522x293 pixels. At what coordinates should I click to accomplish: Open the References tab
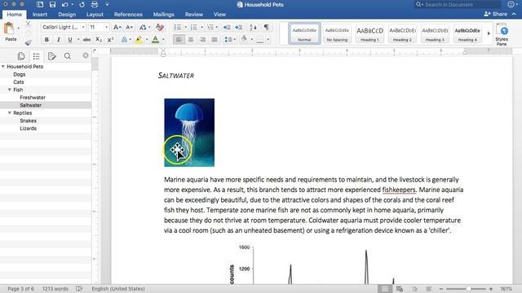click(x=128, y=15)
